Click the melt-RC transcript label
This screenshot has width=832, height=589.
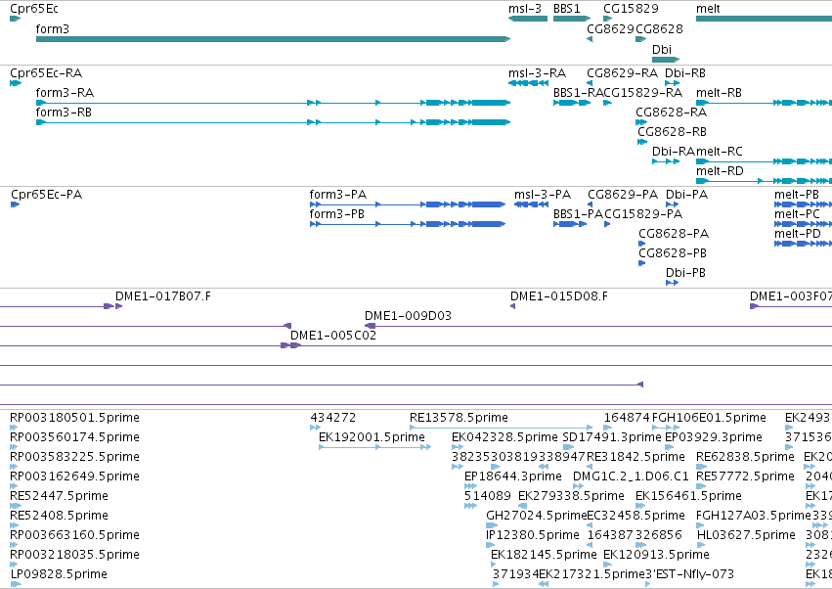tap(720, 152)
